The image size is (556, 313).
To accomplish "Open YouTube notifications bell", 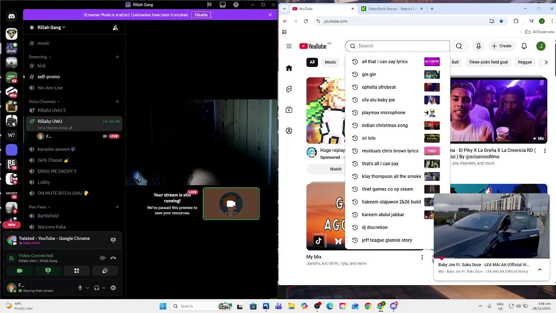I will (x=524, y=46).
